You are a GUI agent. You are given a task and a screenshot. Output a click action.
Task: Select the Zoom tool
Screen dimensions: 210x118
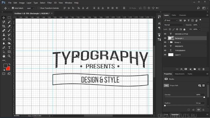(9, 56)
